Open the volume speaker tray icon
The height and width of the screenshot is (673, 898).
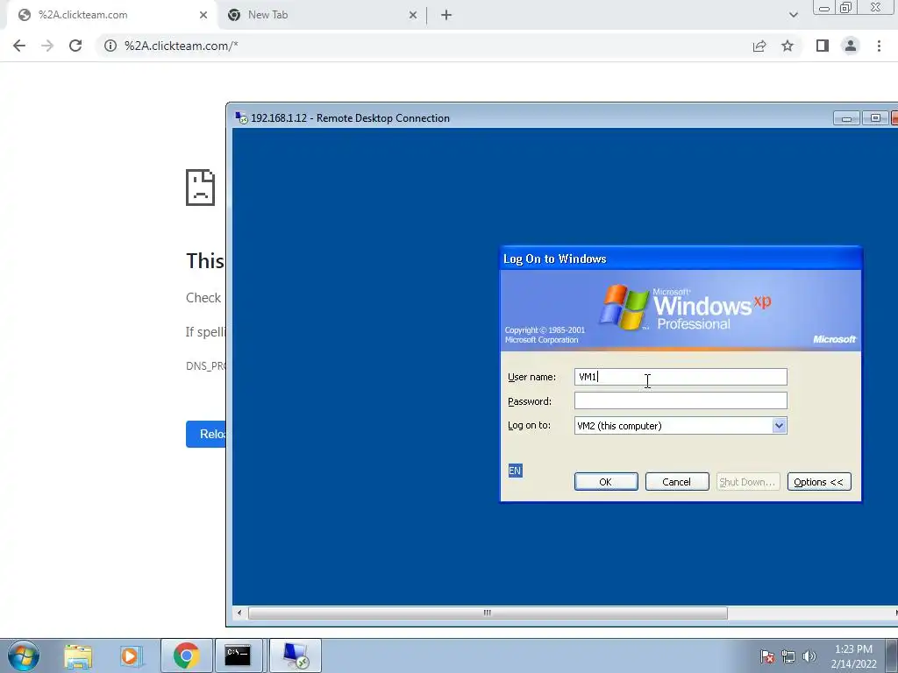(809, 655)
